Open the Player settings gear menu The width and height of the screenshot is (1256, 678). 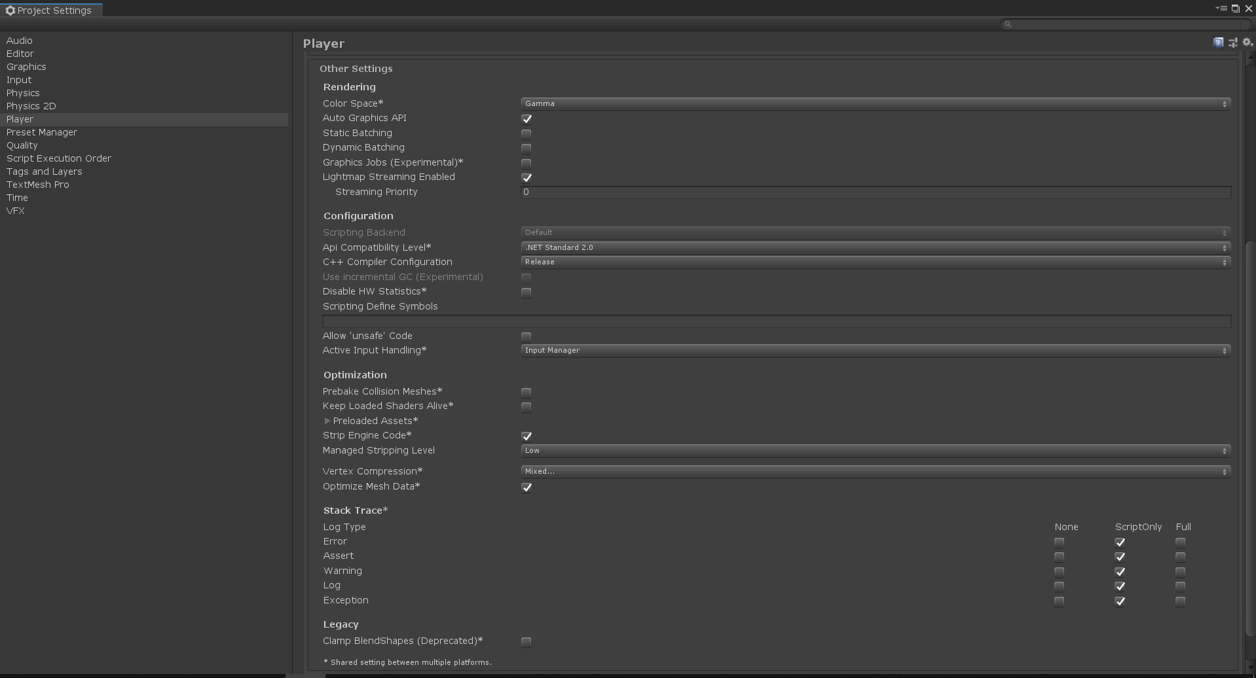[x=1247, y=43]
